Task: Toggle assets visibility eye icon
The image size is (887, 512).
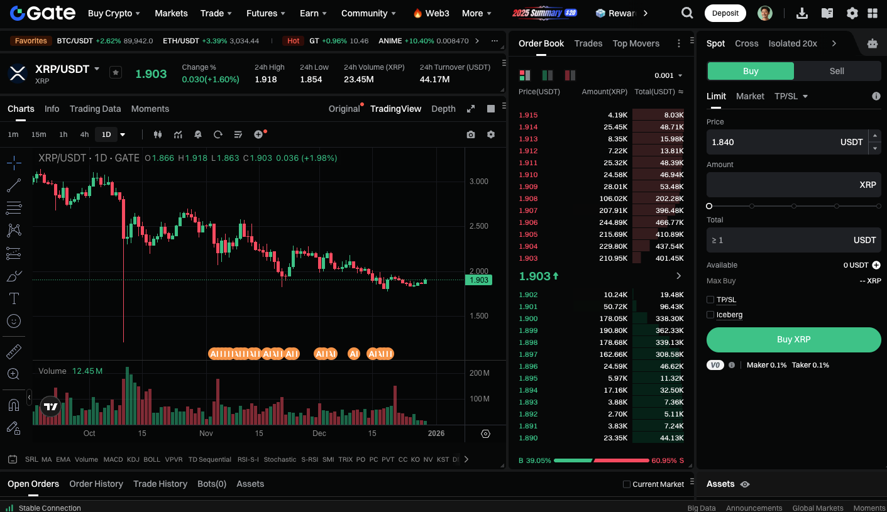Action: [x=745, y=484]
